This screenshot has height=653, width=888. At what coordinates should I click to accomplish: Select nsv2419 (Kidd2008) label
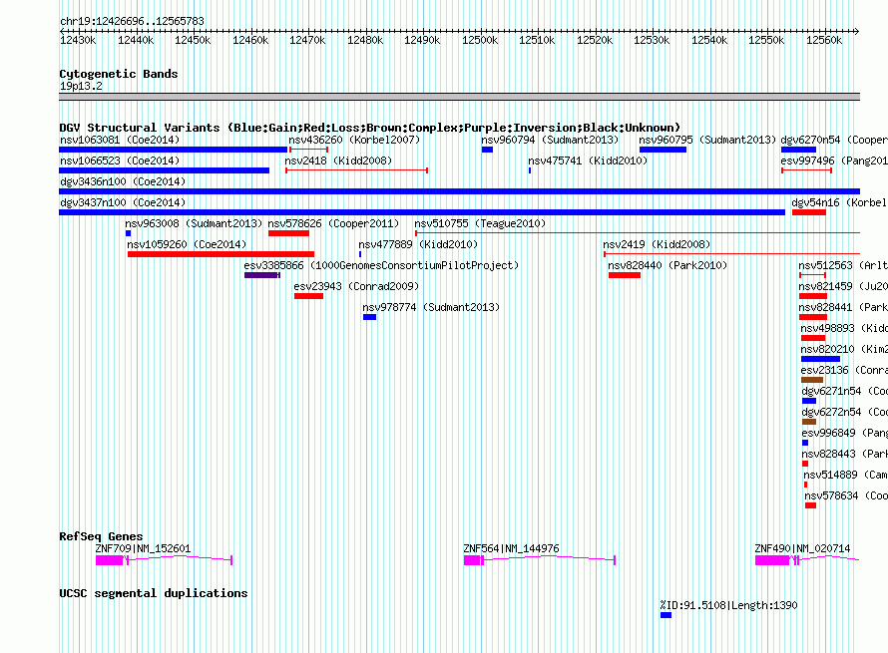coord(657,244)
